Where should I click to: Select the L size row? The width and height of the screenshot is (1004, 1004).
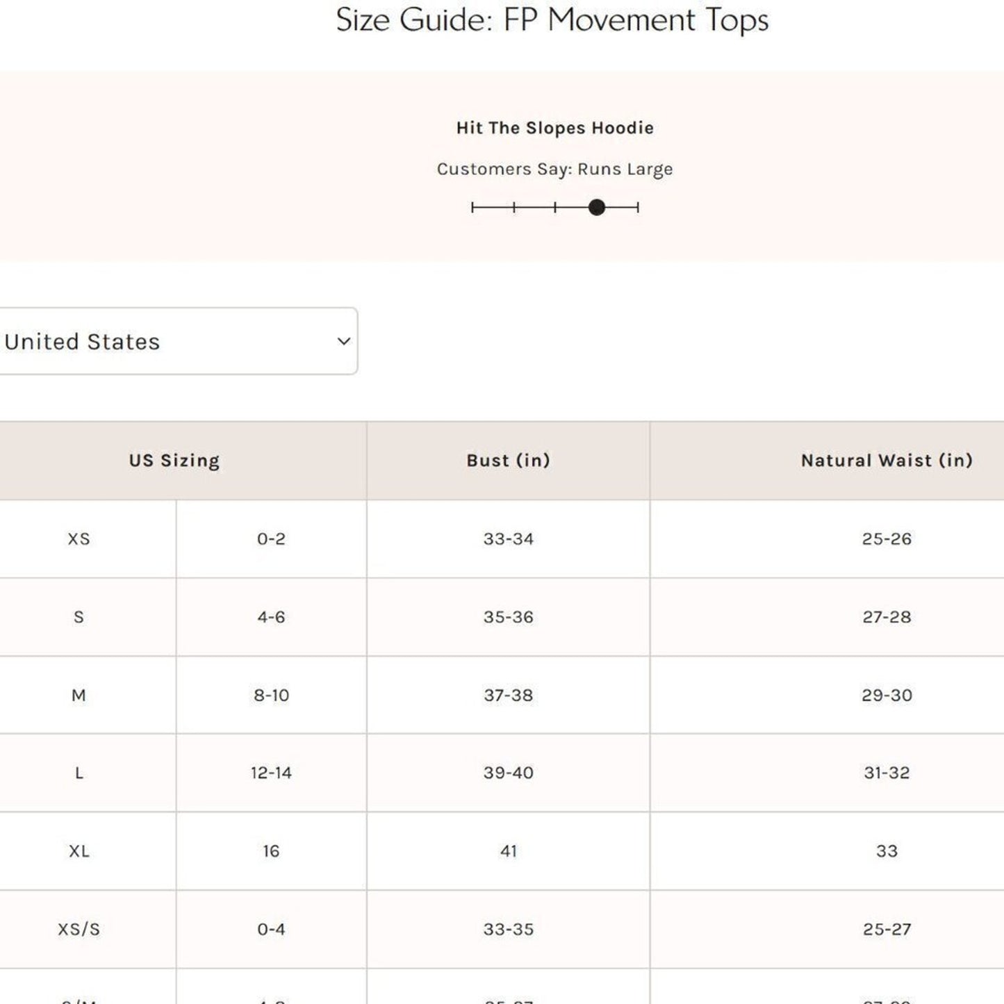pos(79,773)
